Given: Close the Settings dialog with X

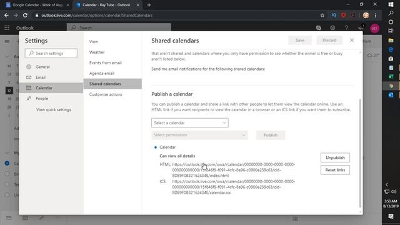Looking at the screenshot, I should pos(352,40).
